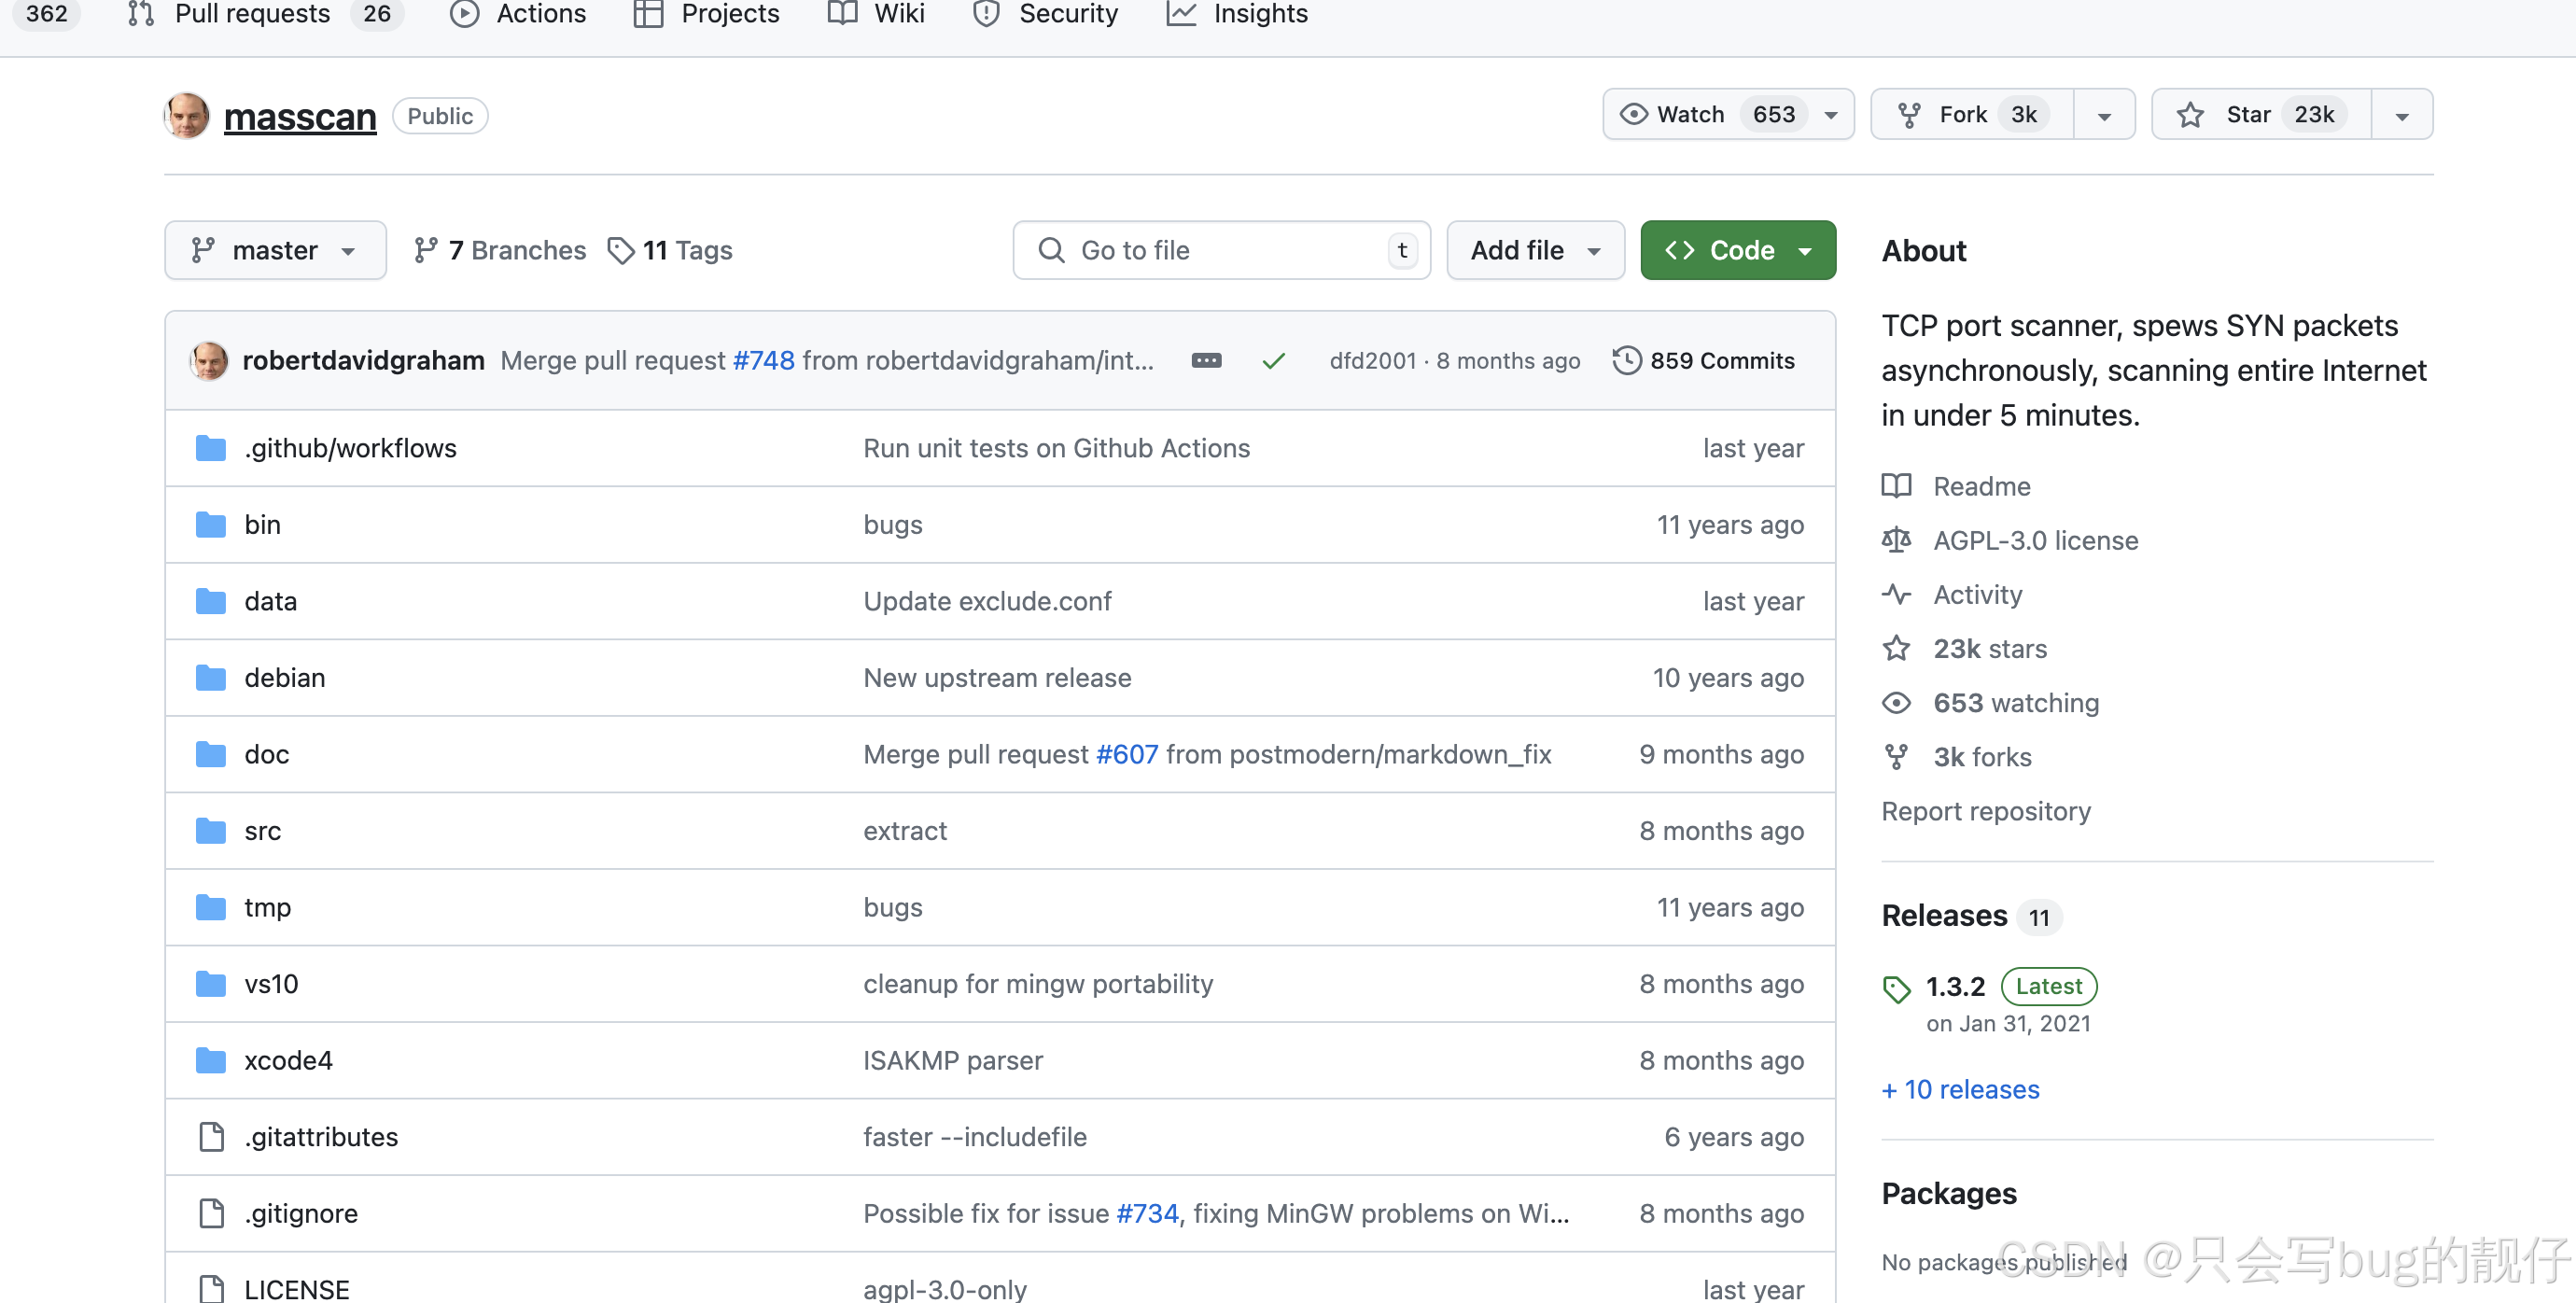Click the vs10 folder icon
The height and width of the screenshot is (1303, 2576).
[x=210, y=983]
